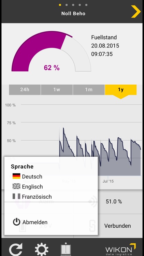Tap the Verbunden connection status
The image size is (144, 256).
tap(117, 226)
